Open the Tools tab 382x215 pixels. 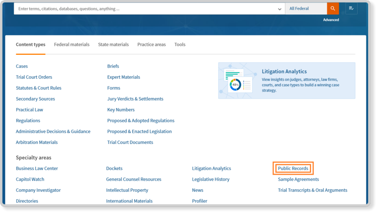tap(180, 44)
